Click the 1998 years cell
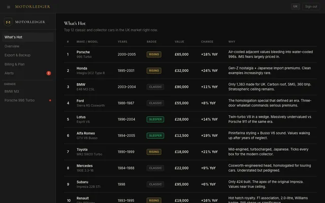The height and width of the screenshot is (203, 325). (121, 184)
